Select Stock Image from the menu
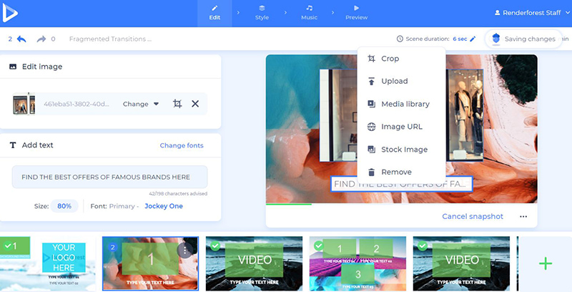 (403, 150)
